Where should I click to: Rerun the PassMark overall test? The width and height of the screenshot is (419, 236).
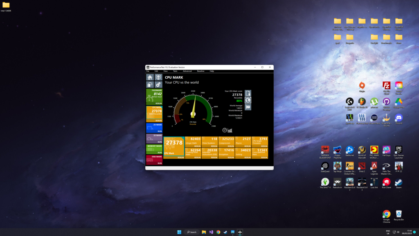pos(159,103)
